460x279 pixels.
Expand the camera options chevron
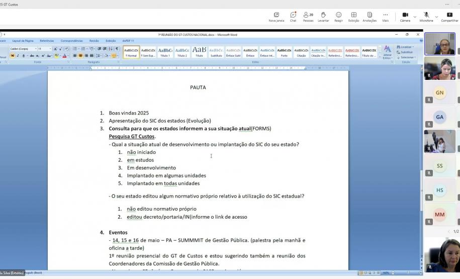415,17
